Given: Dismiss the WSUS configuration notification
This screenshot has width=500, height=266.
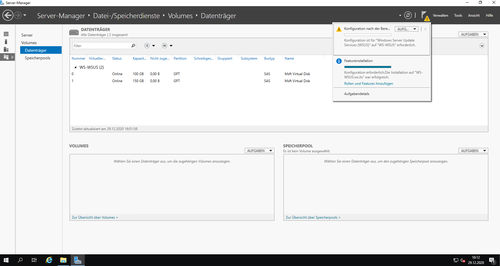Looking at the screenshot, I should click(x=425, y=29).
